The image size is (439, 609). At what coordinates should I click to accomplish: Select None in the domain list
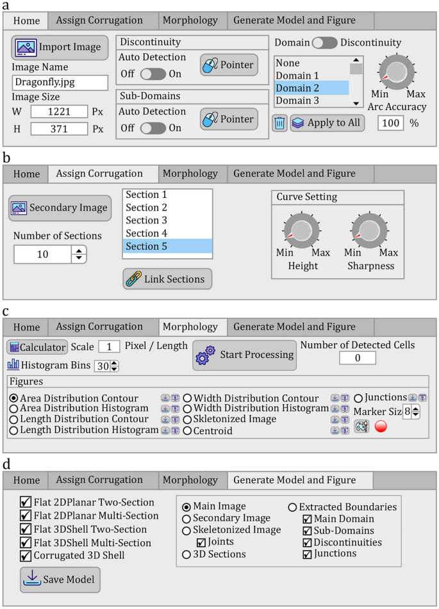(x=311, y=63)
